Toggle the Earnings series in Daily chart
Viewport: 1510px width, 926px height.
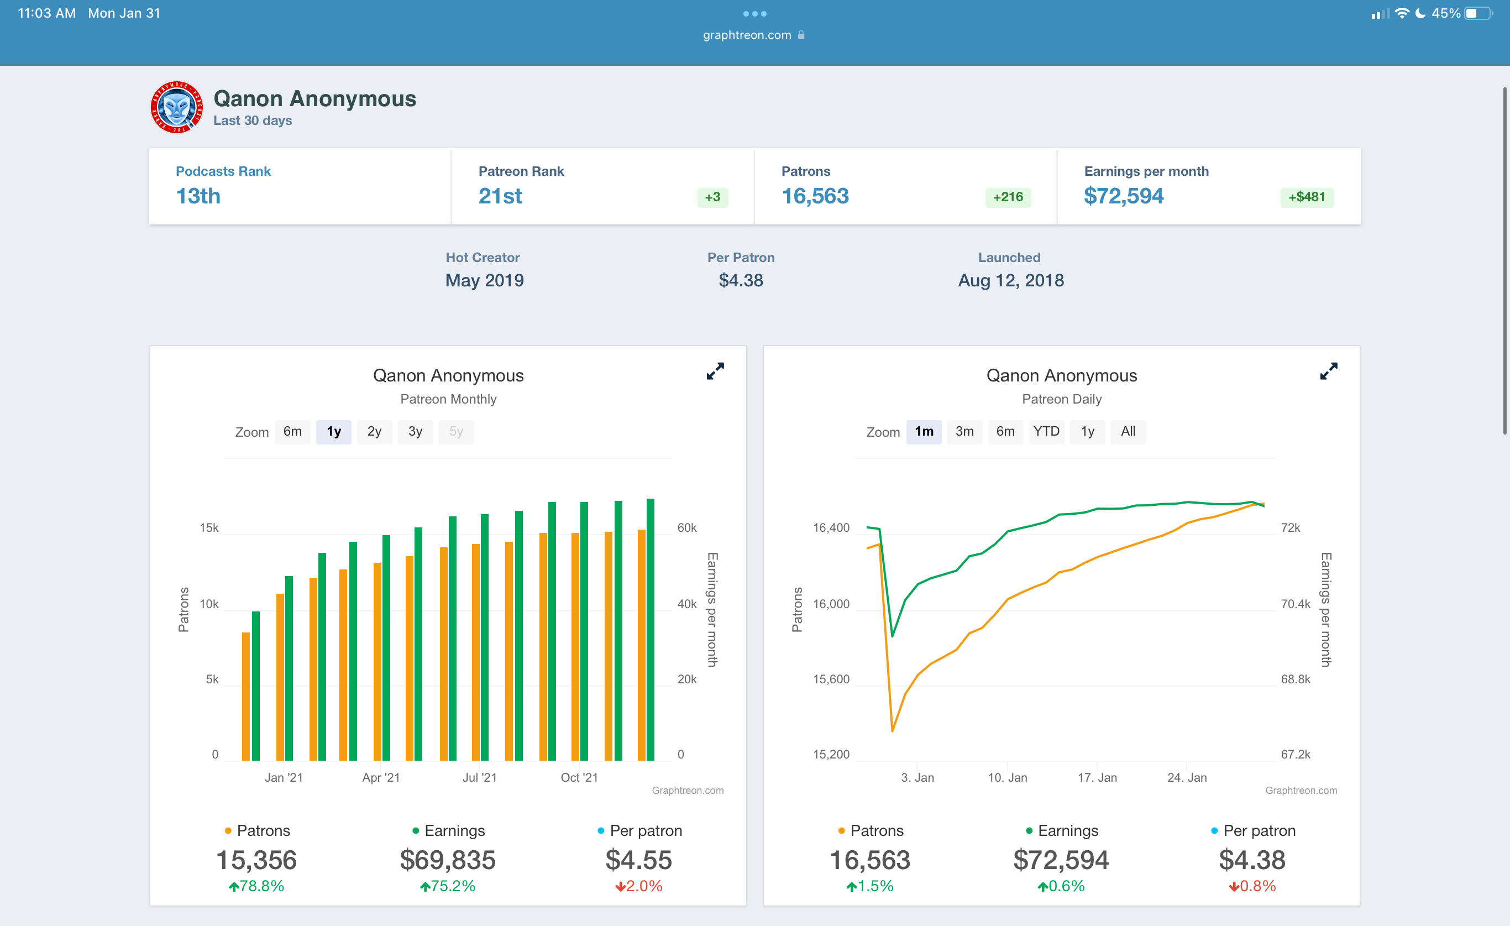coord(1062,830)
